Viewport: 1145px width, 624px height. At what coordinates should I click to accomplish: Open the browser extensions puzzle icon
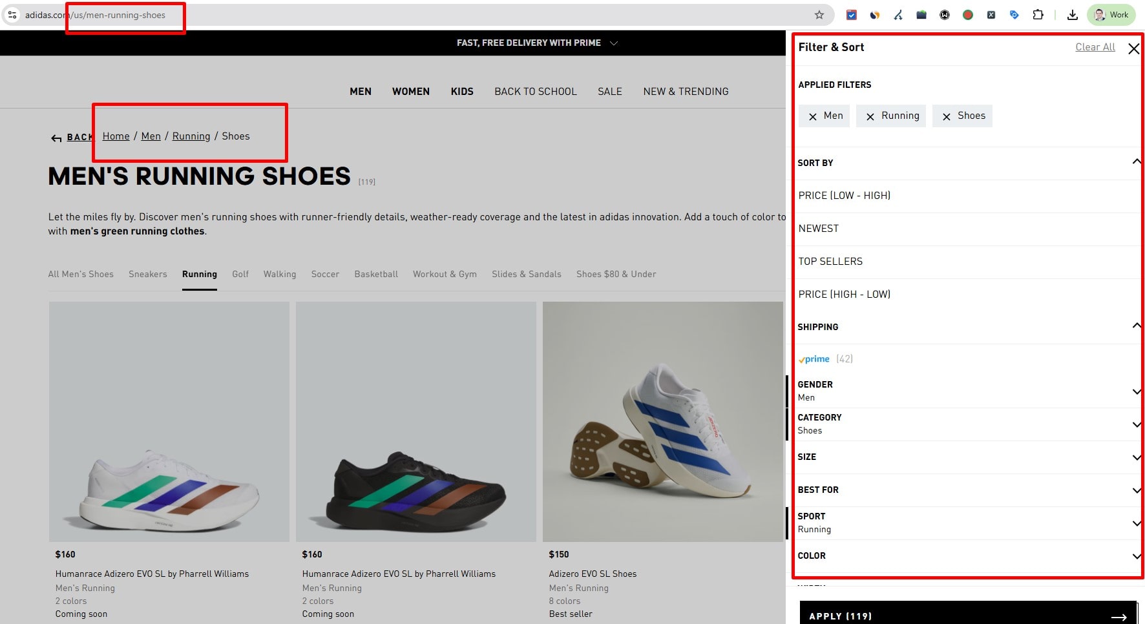[x=1038, y=14]
